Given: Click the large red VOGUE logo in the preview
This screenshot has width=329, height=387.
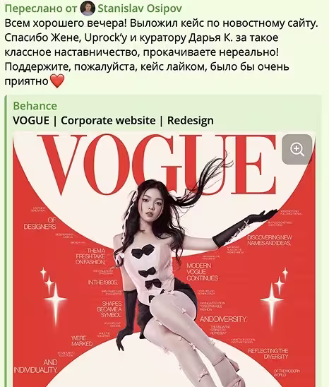Looking at the screenshot, I should coord(158,164).
